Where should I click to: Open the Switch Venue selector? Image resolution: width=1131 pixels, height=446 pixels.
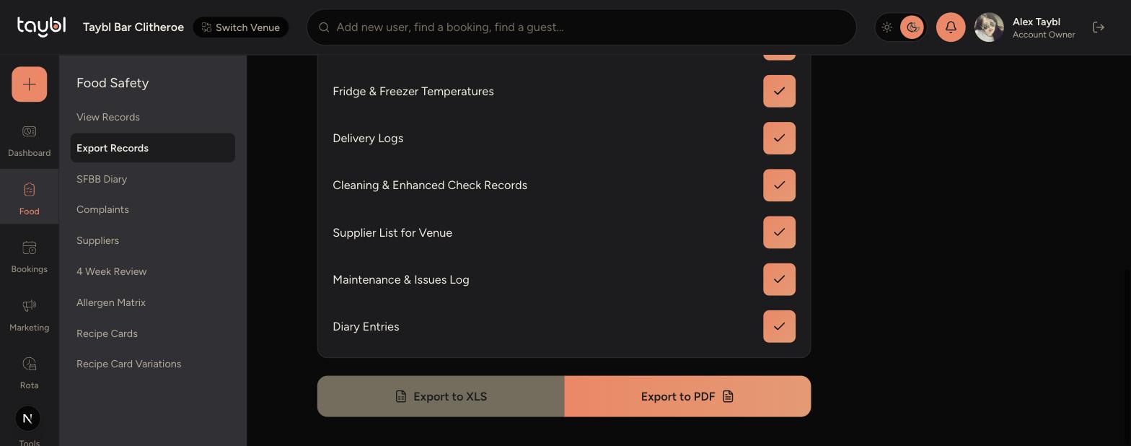(241, 27)
